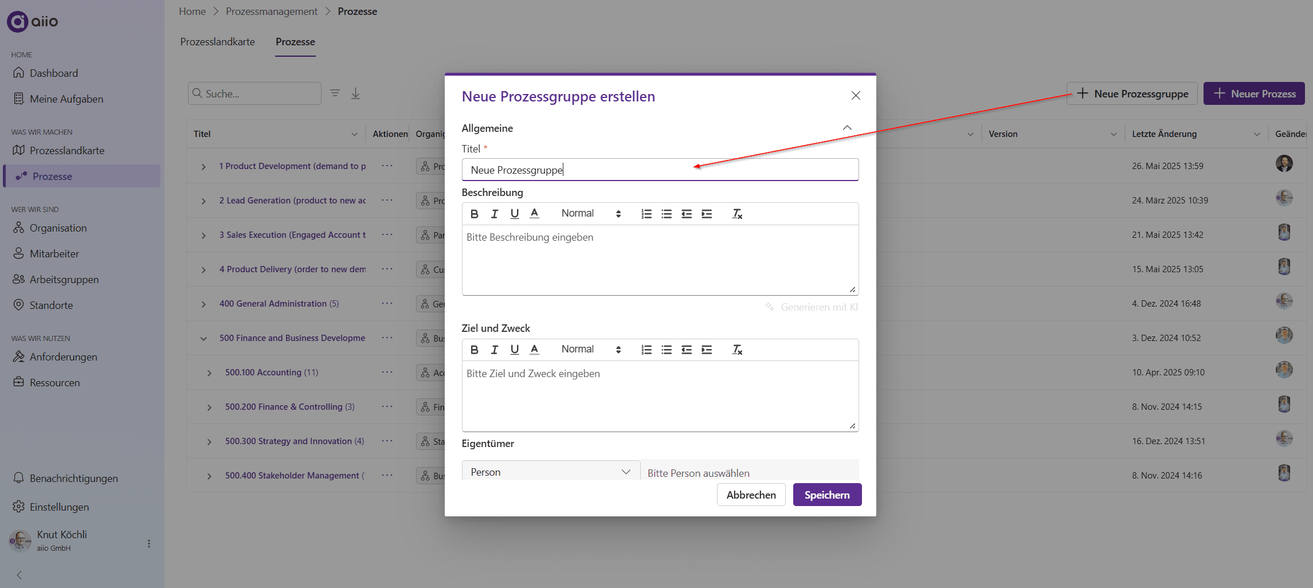Open Benachrichtigungen bell entry
This screenshot has width=1313, height=588.
[73, 478]
